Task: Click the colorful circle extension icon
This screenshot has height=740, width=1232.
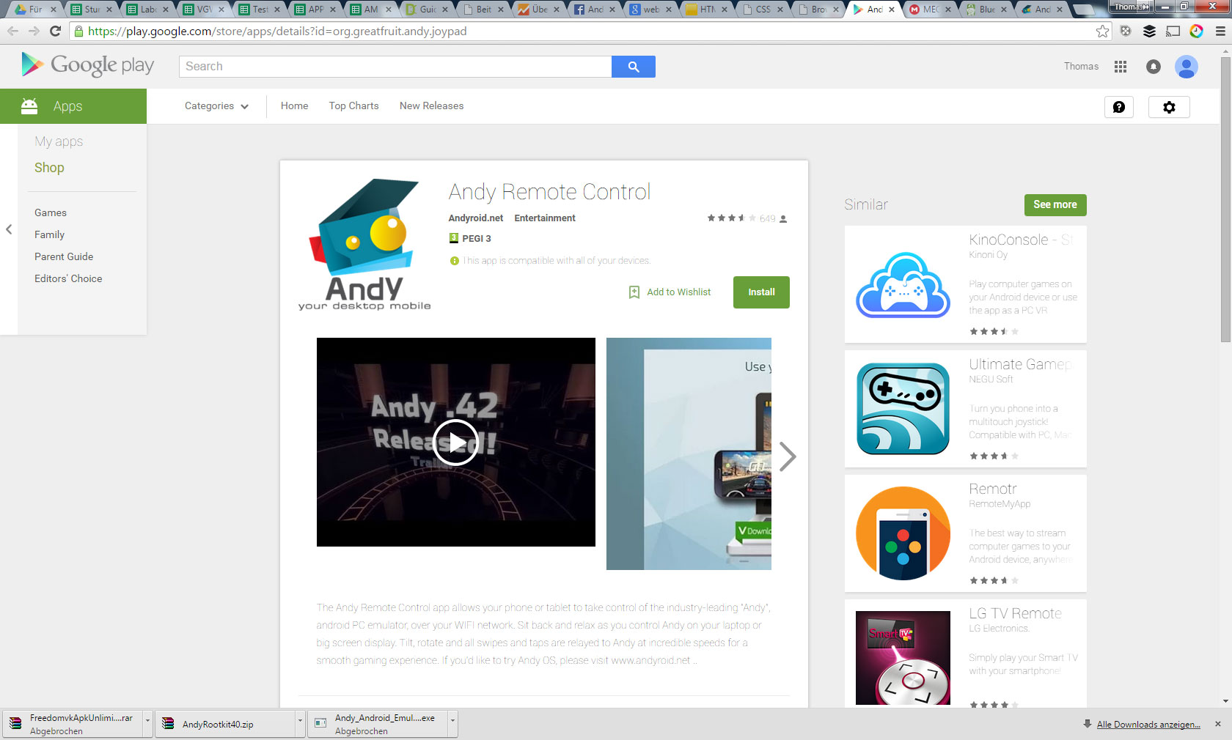Action: 1196,32
